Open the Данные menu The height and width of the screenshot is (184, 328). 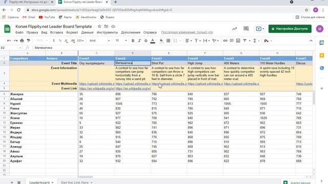coord(87,33)
